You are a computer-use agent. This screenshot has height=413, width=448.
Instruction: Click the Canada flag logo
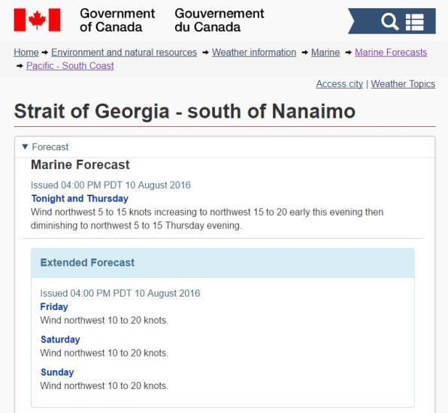37,20
